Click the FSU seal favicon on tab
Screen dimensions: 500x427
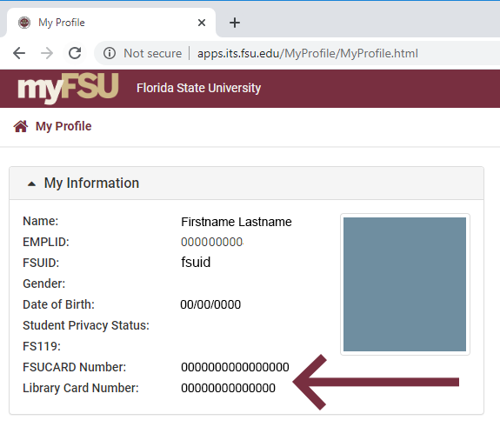tap(24, 23)
